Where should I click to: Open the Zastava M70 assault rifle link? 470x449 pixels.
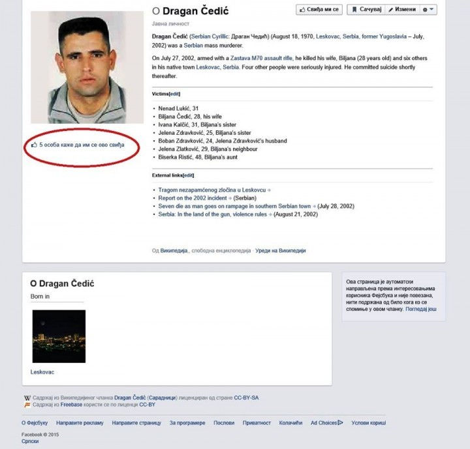point(261,58)
